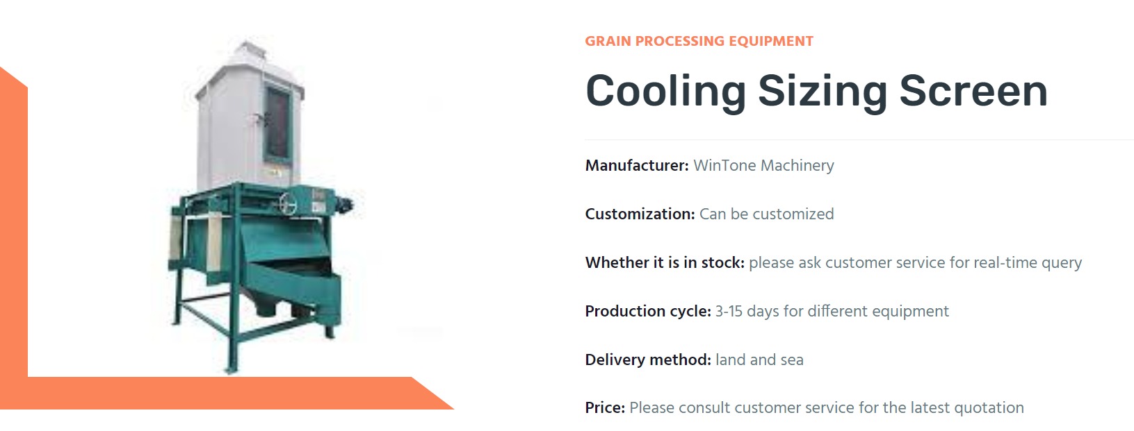
Task: Click '3-15 days for different equipment' text
Action: point(832,312)
